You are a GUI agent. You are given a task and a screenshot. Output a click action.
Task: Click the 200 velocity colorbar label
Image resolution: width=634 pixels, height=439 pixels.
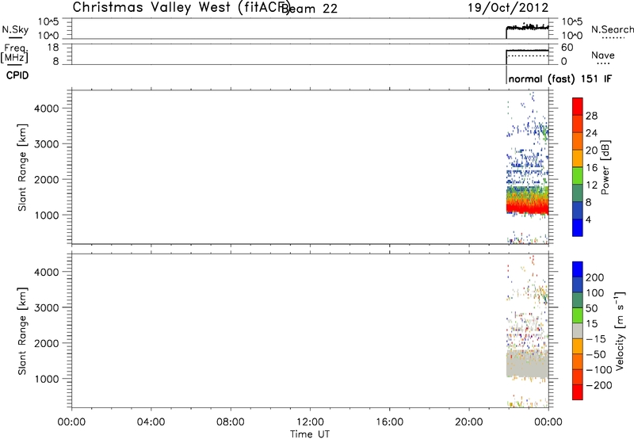[595, 277]
